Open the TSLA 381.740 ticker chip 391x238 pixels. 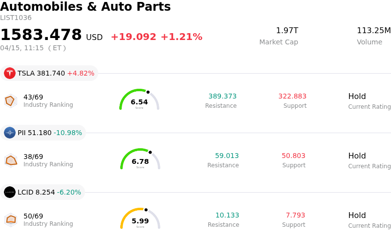[x=49, y=73]
